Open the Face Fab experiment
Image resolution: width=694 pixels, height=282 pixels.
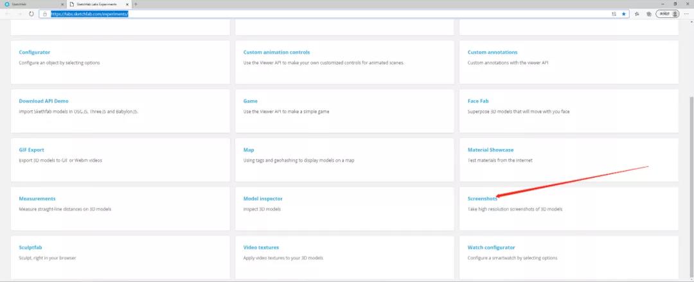[478, 101]
